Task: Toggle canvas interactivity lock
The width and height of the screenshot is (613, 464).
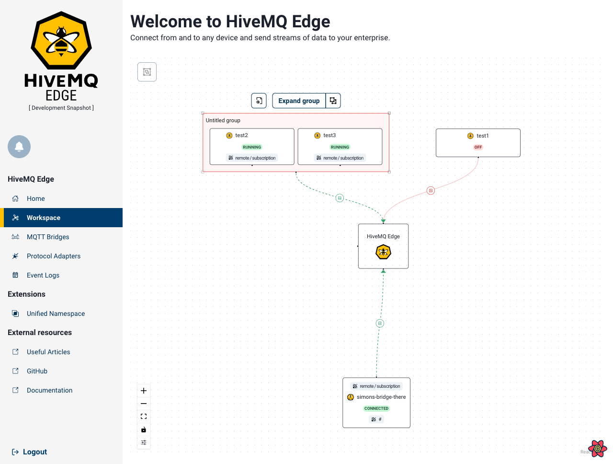Action: coord(144,429)
